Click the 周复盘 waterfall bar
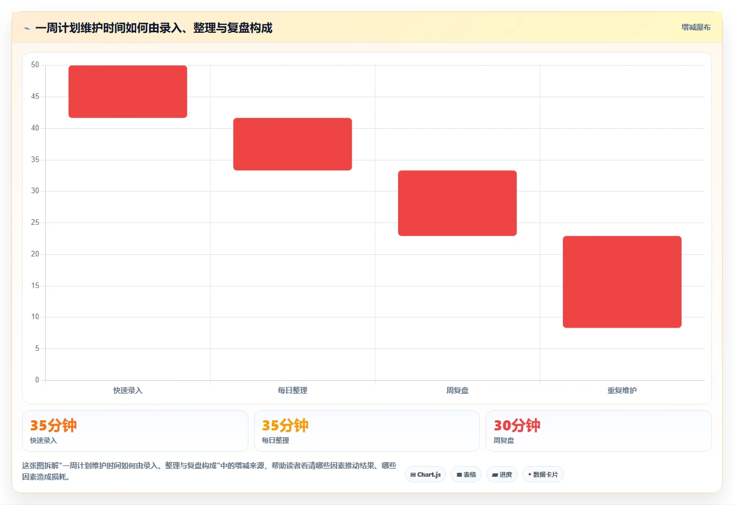 pos(457,203)
